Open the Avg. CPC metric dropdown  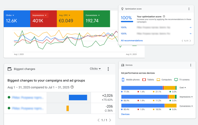pyautogui.click(x=65, y=15)
